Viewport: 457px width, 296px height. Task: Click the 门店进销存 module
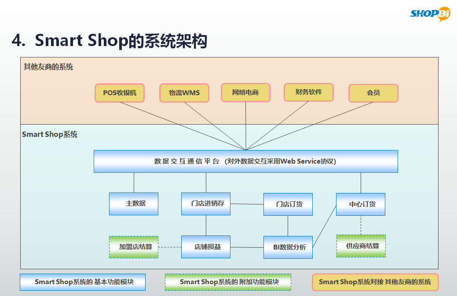[206, 204]
